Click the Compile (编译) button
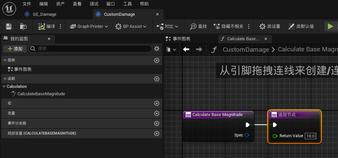 47,27
